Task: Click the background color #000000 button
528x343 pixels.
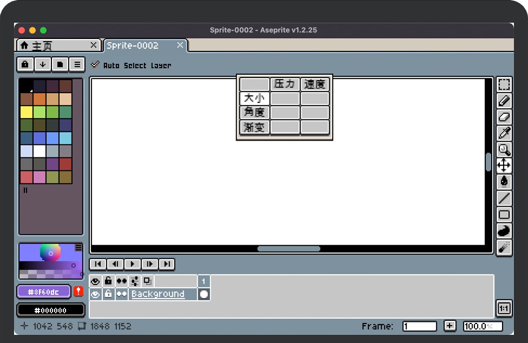Action: click(x=50, y=310)
